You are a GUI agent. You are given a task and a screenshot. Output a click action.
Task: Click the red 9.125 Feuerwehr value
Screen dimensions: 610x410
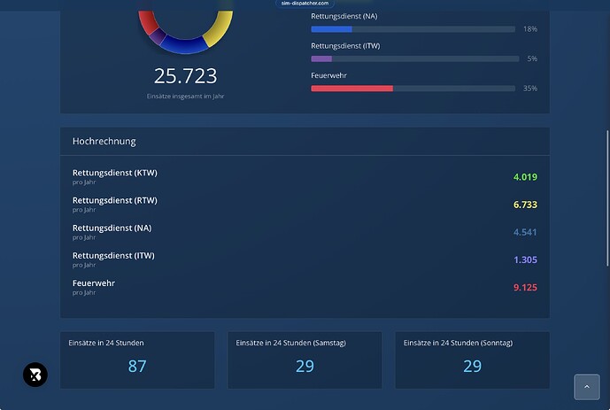pyautogui.click(x=525, y=288)
